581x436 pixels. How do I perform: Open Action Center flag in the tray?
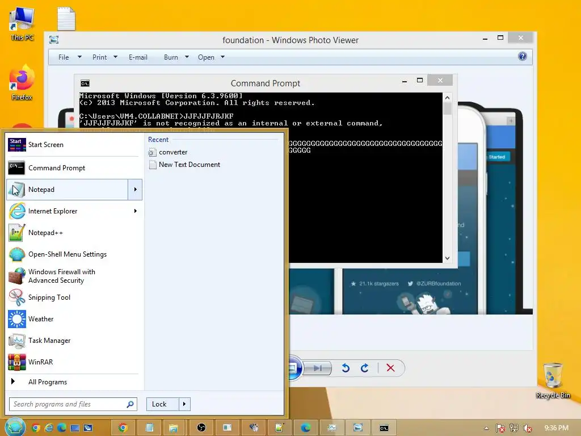(500, 428)
